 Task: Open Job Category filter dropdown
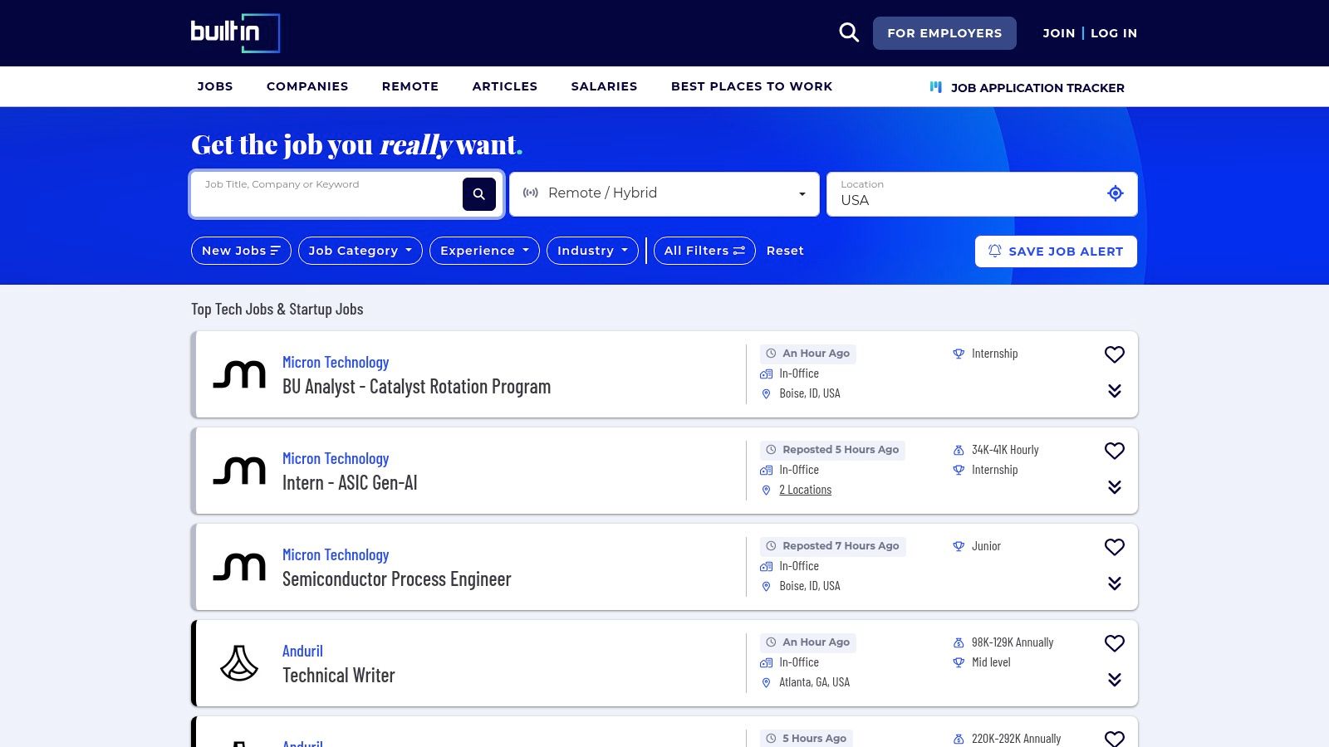(360, 251)
